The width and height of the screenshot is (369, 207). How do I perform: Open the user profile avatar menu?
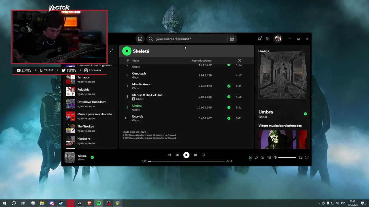(x=278, y=39)
